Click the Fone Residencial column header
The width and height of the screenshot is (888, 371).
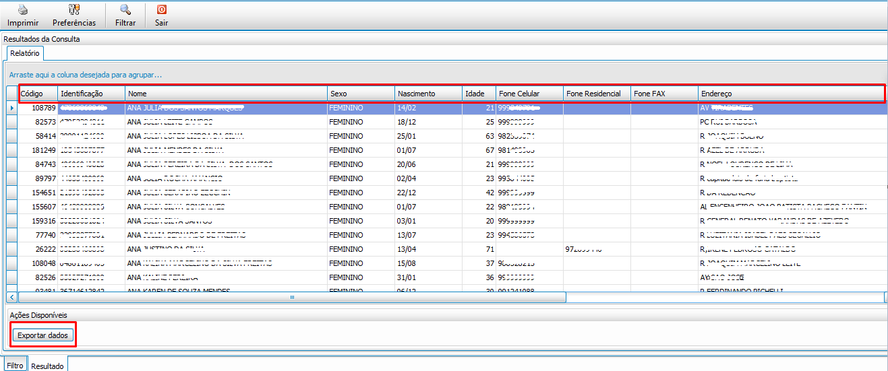597,94
